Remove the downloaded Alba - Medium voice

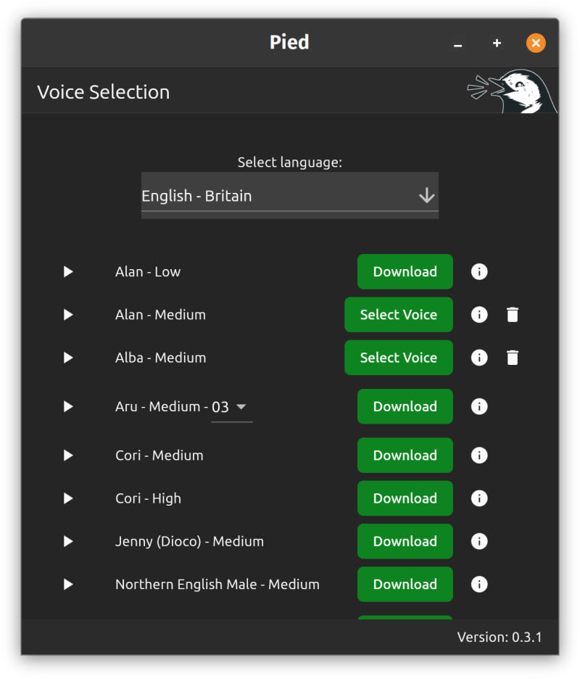click(x=513, y=358)
